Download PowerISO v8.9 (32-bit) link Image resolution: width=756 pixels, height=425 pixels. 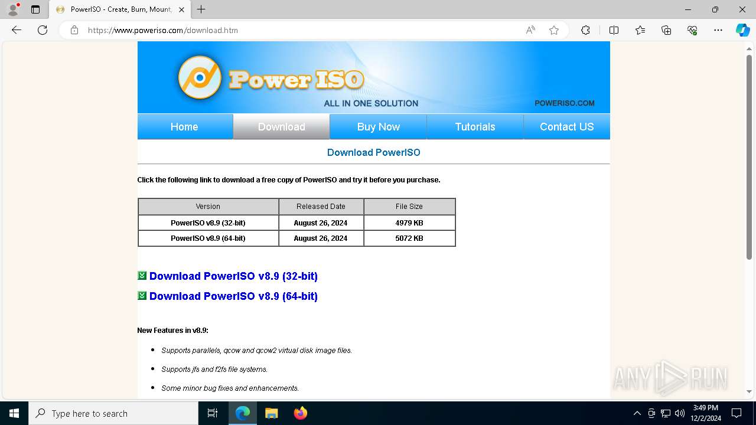click(233, 276)
